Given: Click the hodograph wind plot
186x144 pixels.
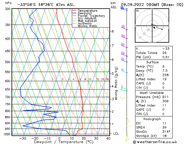Looking at the screenshot, I should tap(152, 25).
